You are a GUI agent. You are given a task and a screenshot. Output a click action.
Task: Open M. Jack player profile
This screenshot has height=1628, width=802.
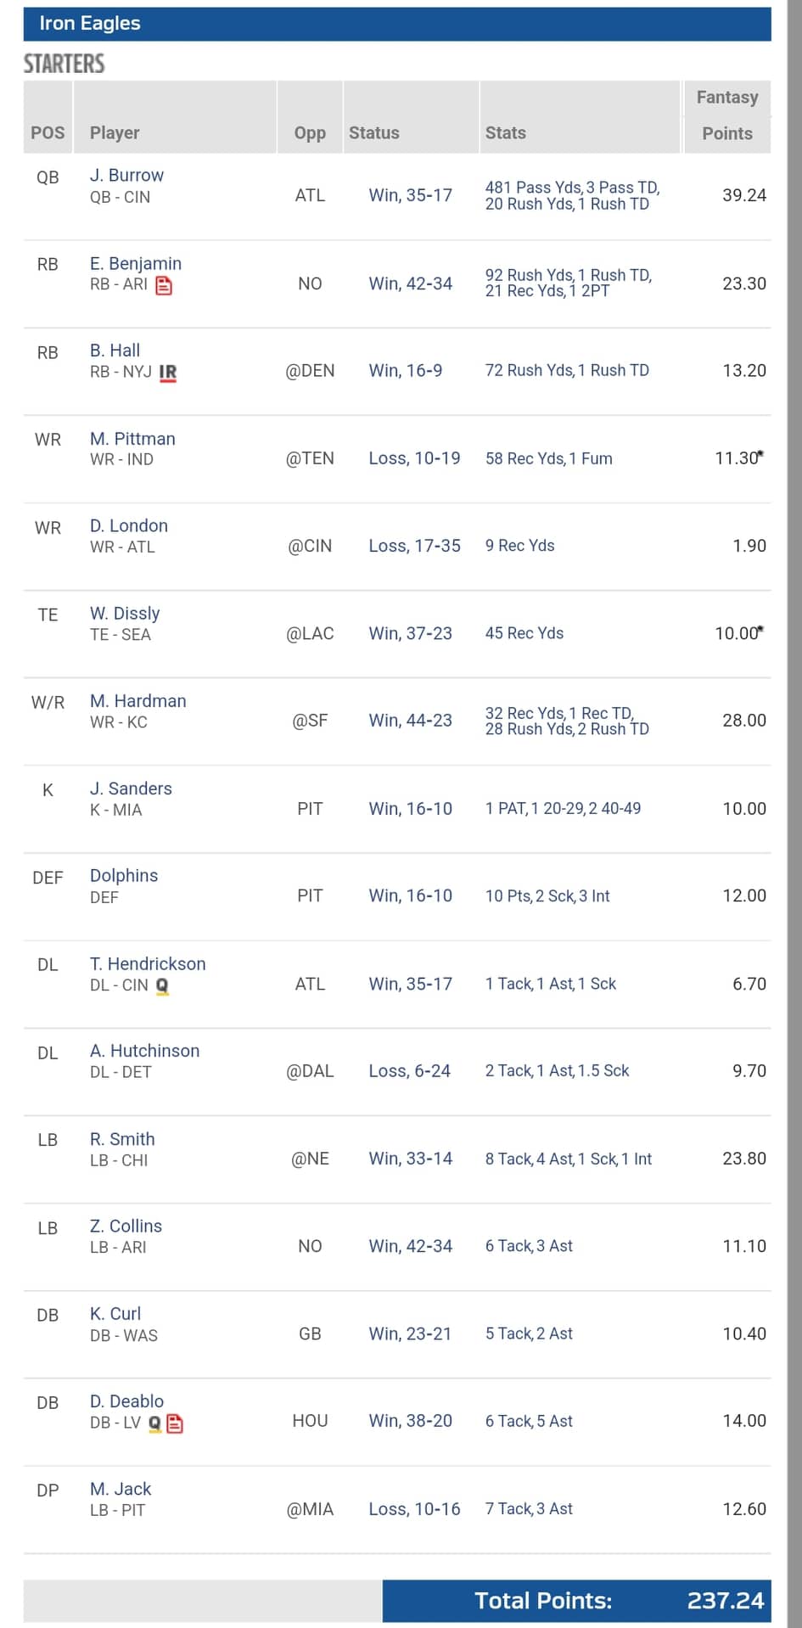121,1489
